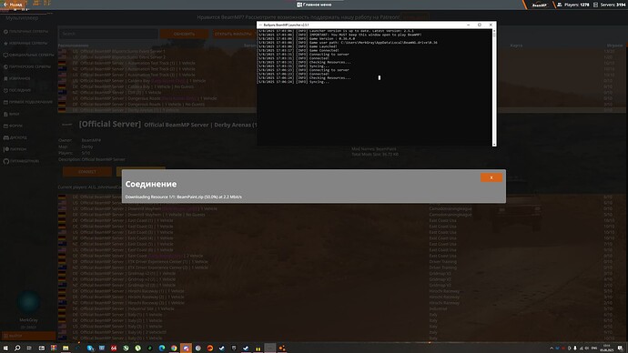628x353 pixels.
Task: Click the Discord icon in sidebar
Action: (5, 137)
